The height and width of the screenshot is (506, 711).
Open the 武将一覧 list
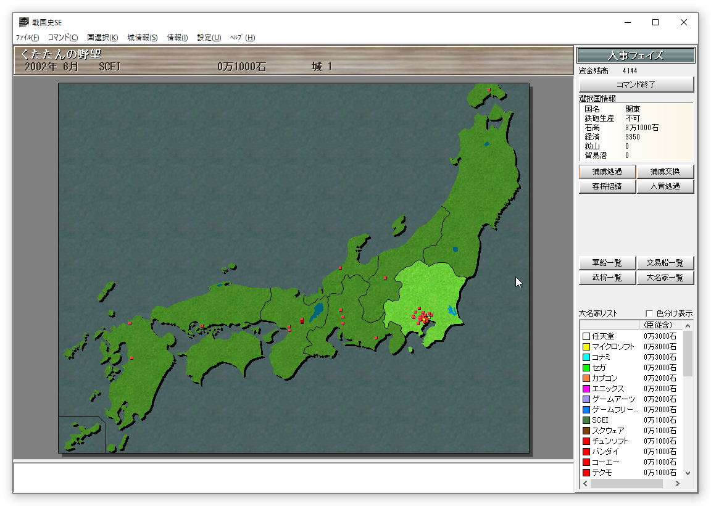607,278
